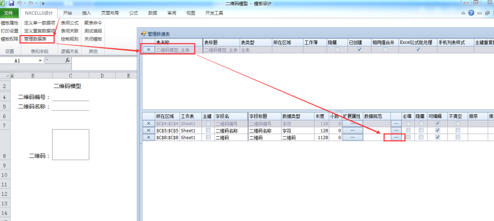Toggle 已创建 checkbox for 二维码模型_主表
Image resolution: width=494 pixels, height=221 pixels.
pos(359,50)
